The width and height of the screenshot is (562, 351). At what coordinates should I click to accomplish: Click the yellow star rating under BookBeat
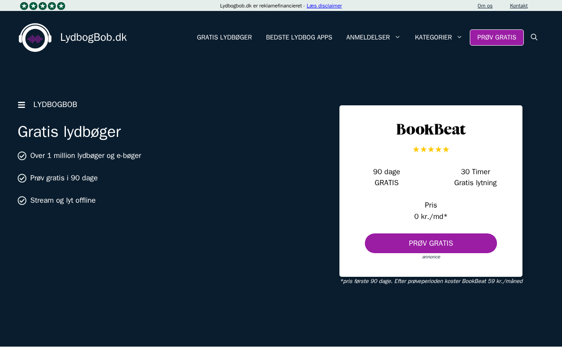[x=431, y=150]
